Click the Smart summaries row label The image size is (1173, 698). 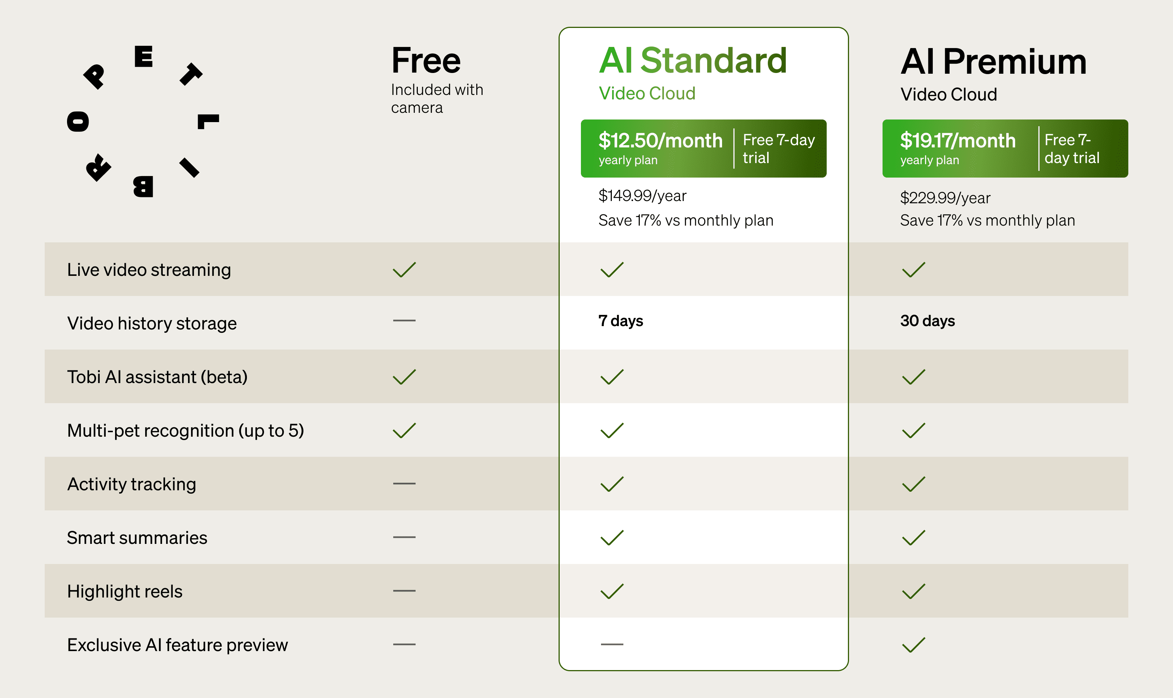click(x=137, y=538)
